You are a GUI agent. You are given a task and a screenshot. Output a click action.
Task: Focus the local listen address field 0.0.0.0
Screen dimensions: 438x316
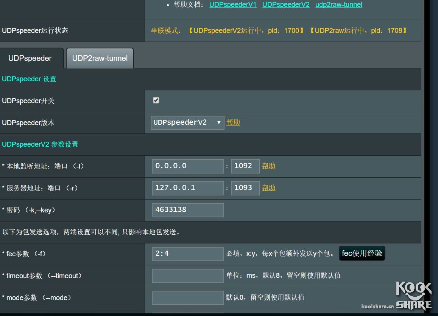point(188,166)
